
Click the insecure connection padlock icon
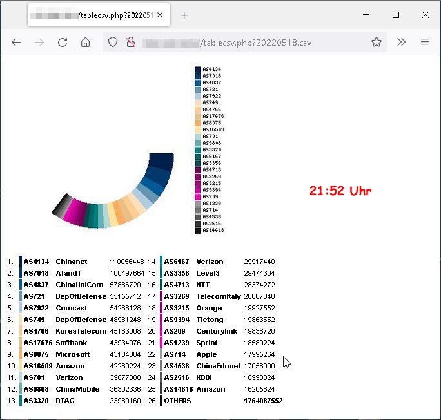(x=130, y=43)
